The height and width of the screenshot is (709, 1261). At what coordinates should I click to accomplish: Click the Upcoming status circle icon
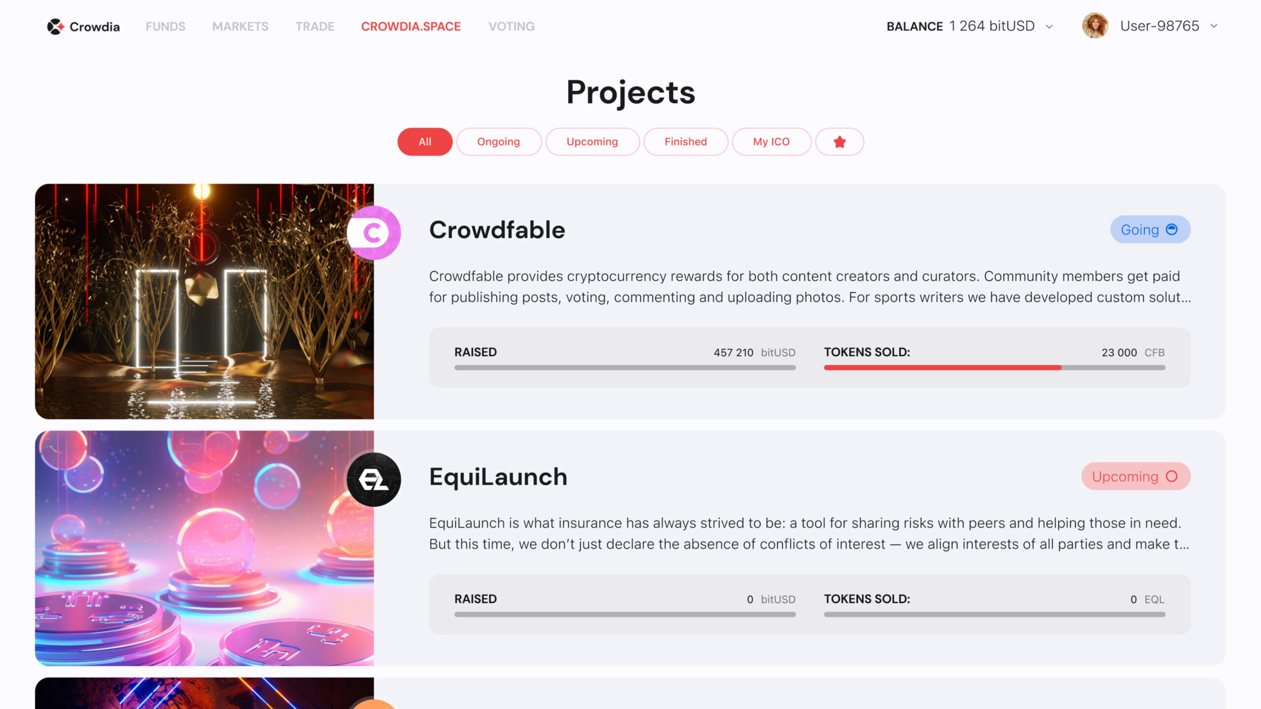(1172, 477)
